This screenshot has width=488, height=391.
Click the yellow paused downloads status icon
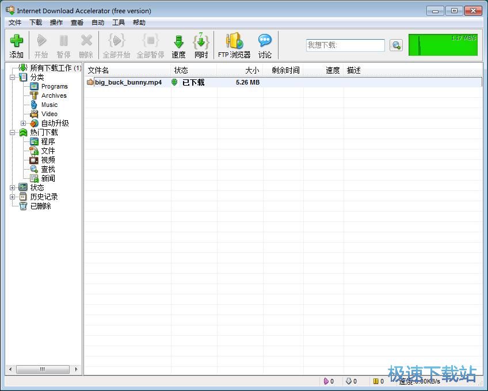tap(376, 381)
